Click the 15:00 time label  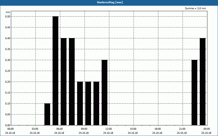[x=133, y=129]
